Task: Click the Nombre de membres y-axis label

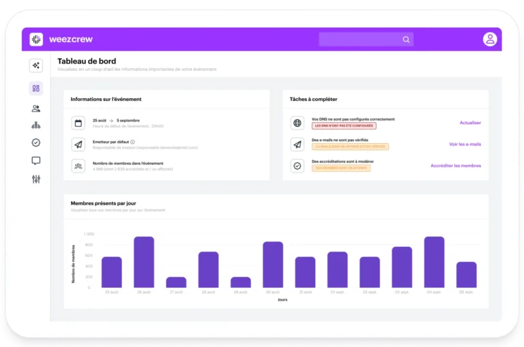Action: [73, 265]
